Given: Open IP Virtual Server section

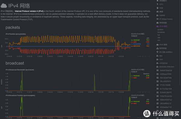Looking at the screenshot, I should (x=166, y=19).
